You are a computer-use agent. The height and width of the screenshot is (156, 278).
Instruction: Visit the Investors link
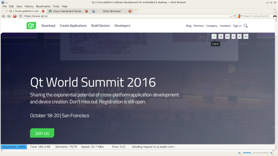225,26
